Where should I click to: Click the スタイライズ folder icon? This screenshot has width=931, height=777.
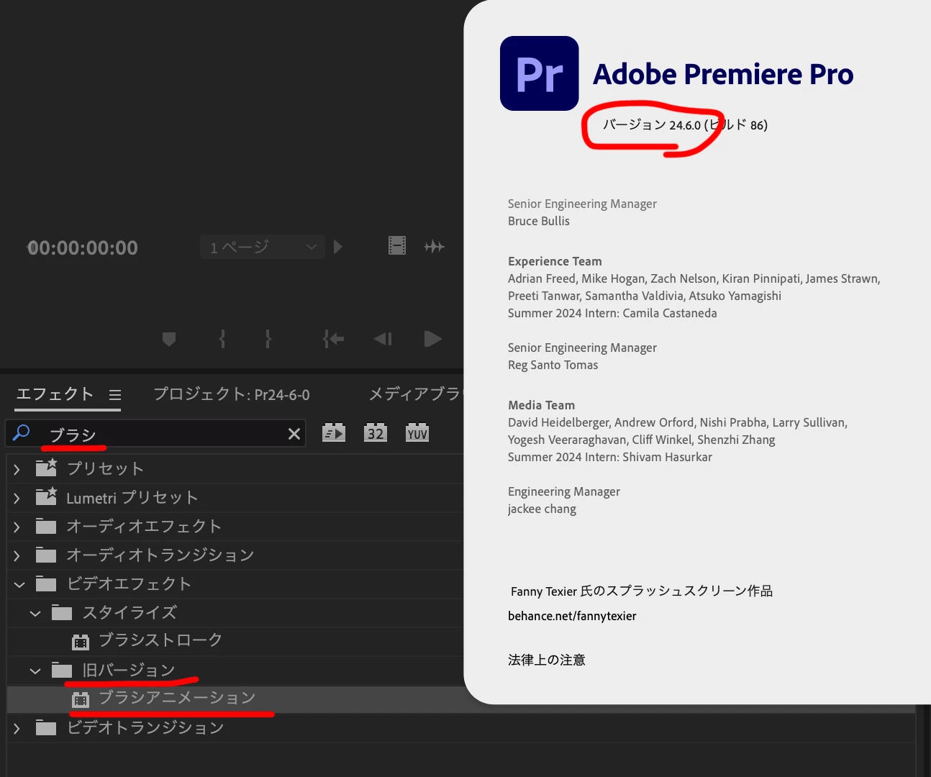pos(62,612)
